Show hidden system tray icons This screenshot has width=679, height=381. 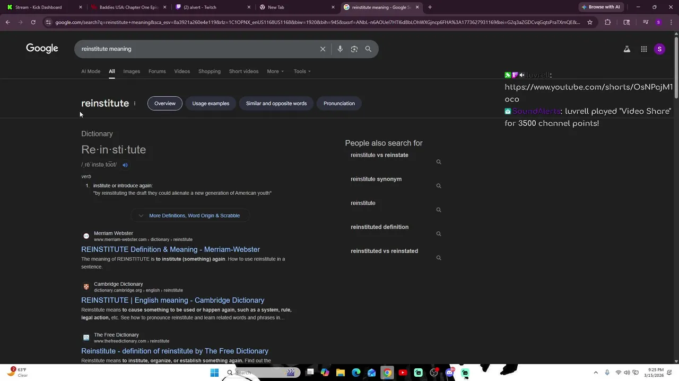click(x=596, y=373)
